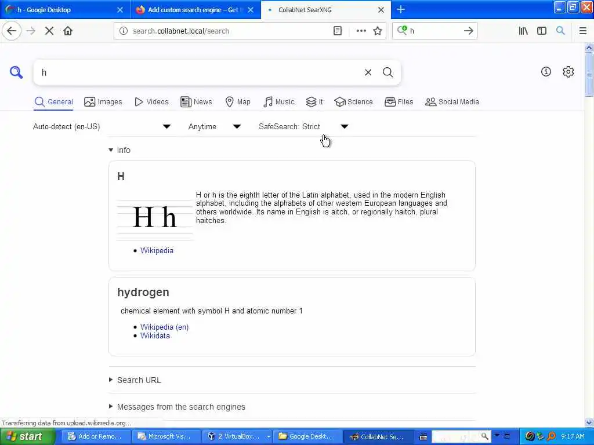Click the browser Back arrow button

click(12, 31)
